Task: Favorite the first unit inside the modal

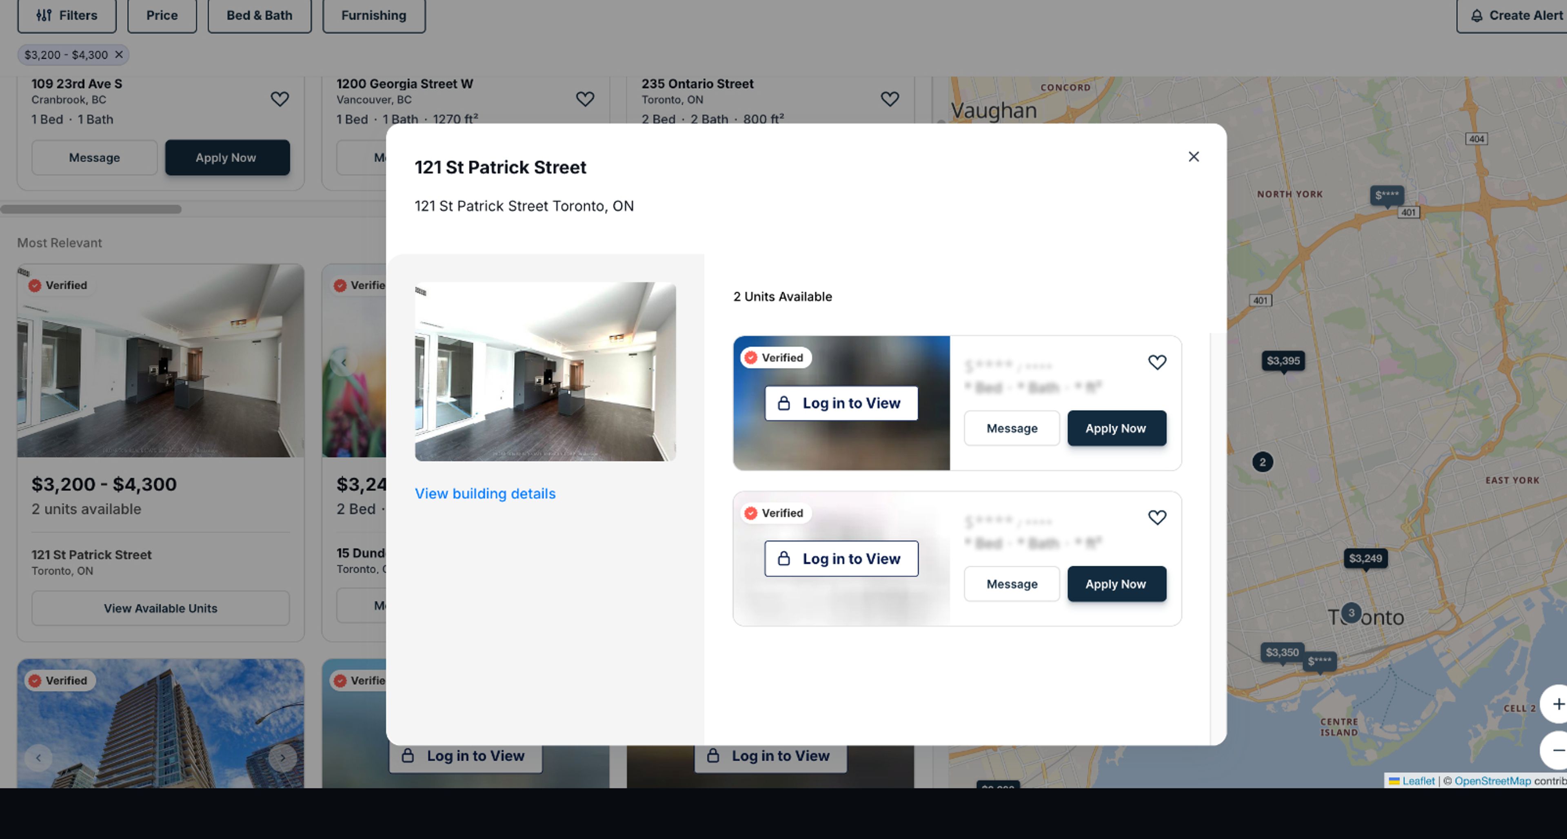Action: (1157, 362)
